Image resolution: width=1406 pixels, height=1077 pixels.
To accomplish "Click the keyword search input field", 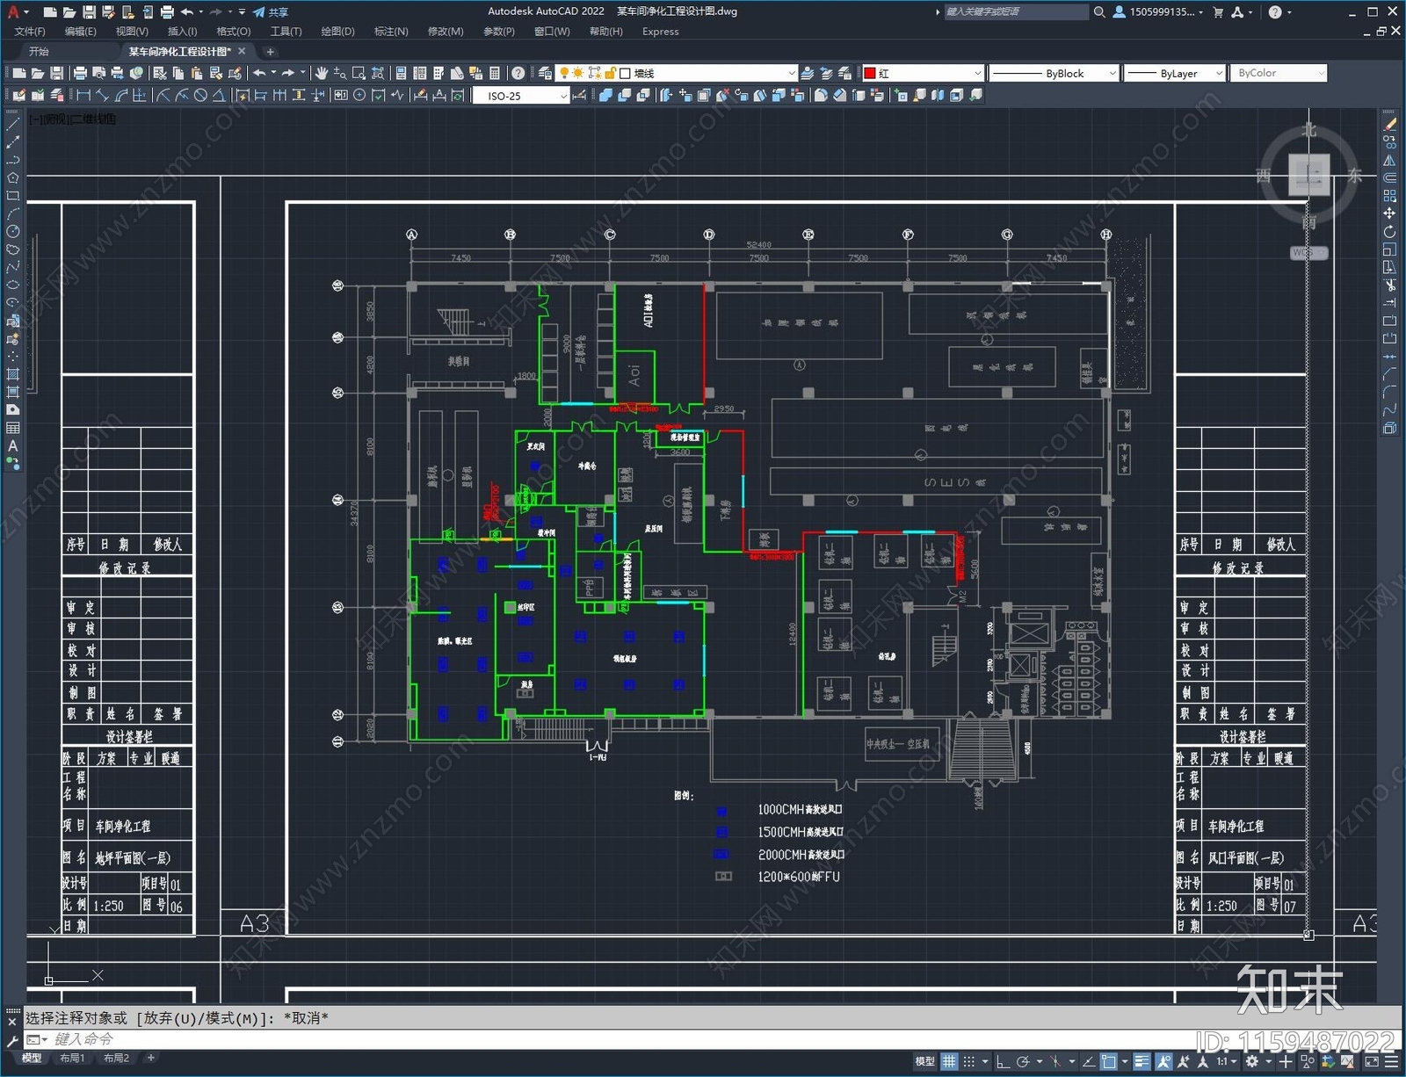I will (1015, 12).
